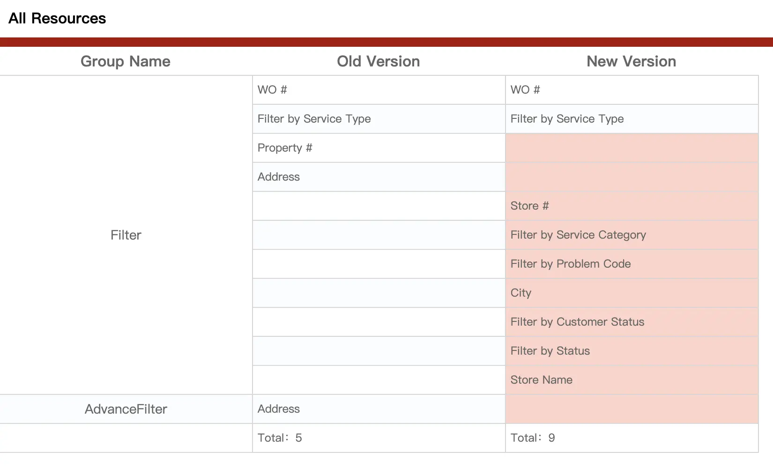Click the "Total: 9" cell
Image resolution: width=773 pixels, height=466 pixels.
point(632,438)
